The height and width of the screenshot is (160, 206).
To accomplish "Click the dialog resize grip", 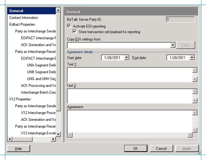I will click(x=199, y=153).
